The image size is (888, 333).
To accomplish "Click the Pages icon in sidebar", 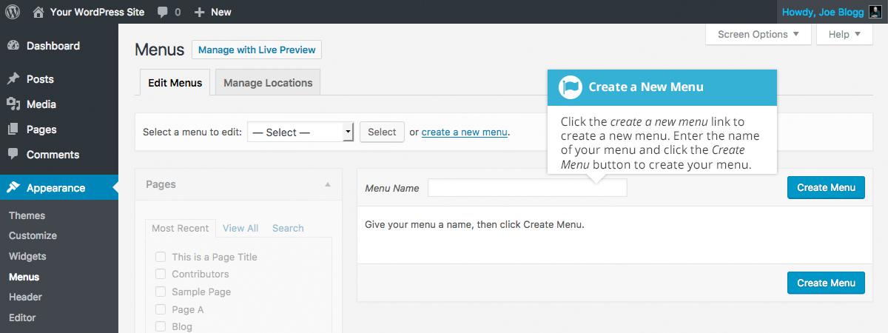I will point(13,129).
